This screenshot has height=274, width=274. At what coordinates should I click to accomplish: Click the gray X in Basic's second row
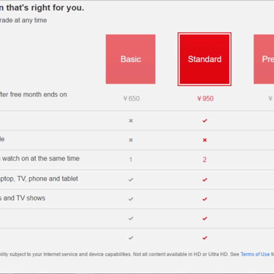(x=131, y=140)
